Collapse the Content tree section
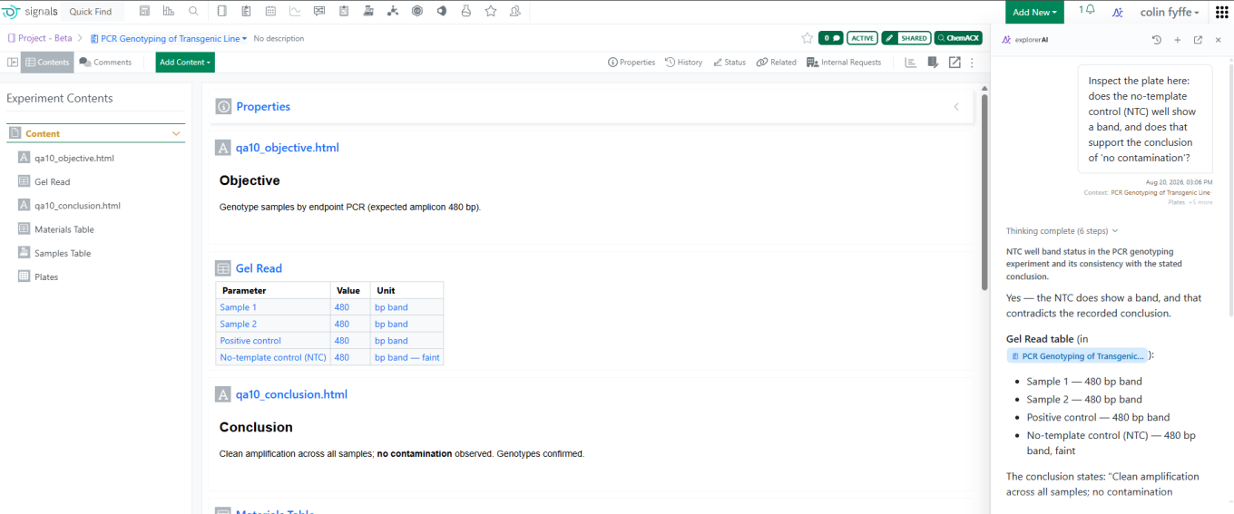The height and width of the screenshot is (514, 1234). pyautogui.click(x=177, y=133)
